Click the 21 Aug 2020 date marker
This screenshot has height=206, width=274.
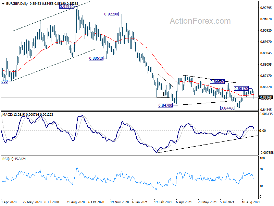(x=75, y=202)
